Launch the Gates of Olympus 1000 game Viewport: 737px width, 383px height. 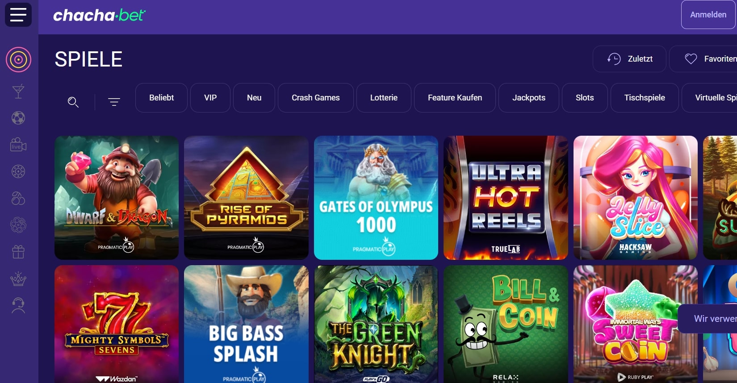click(x=376, y=198)
